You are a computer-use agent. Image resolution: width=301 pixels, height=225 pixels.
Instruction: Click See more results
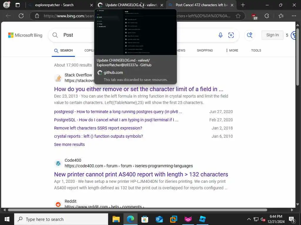(69, 144)
